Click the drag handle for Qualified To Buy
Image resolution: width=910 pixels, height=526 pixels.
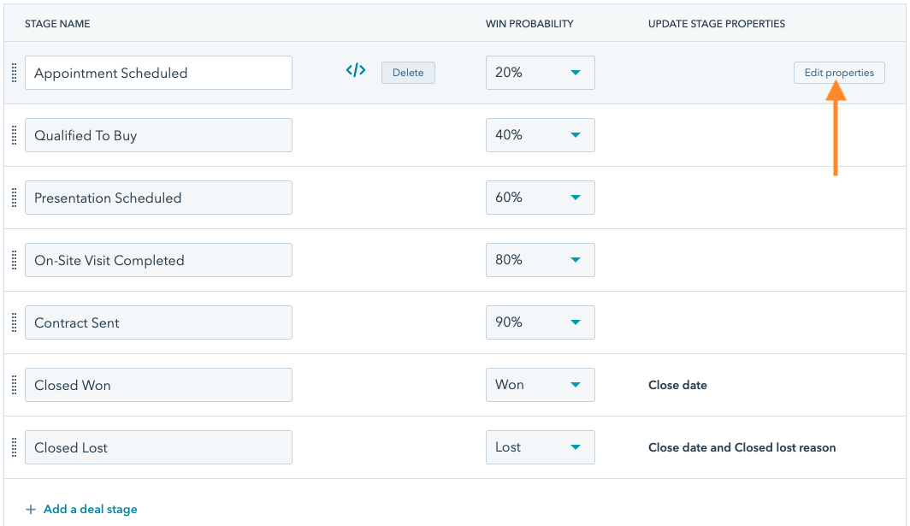pyautogui.click(x=14, y=135)
